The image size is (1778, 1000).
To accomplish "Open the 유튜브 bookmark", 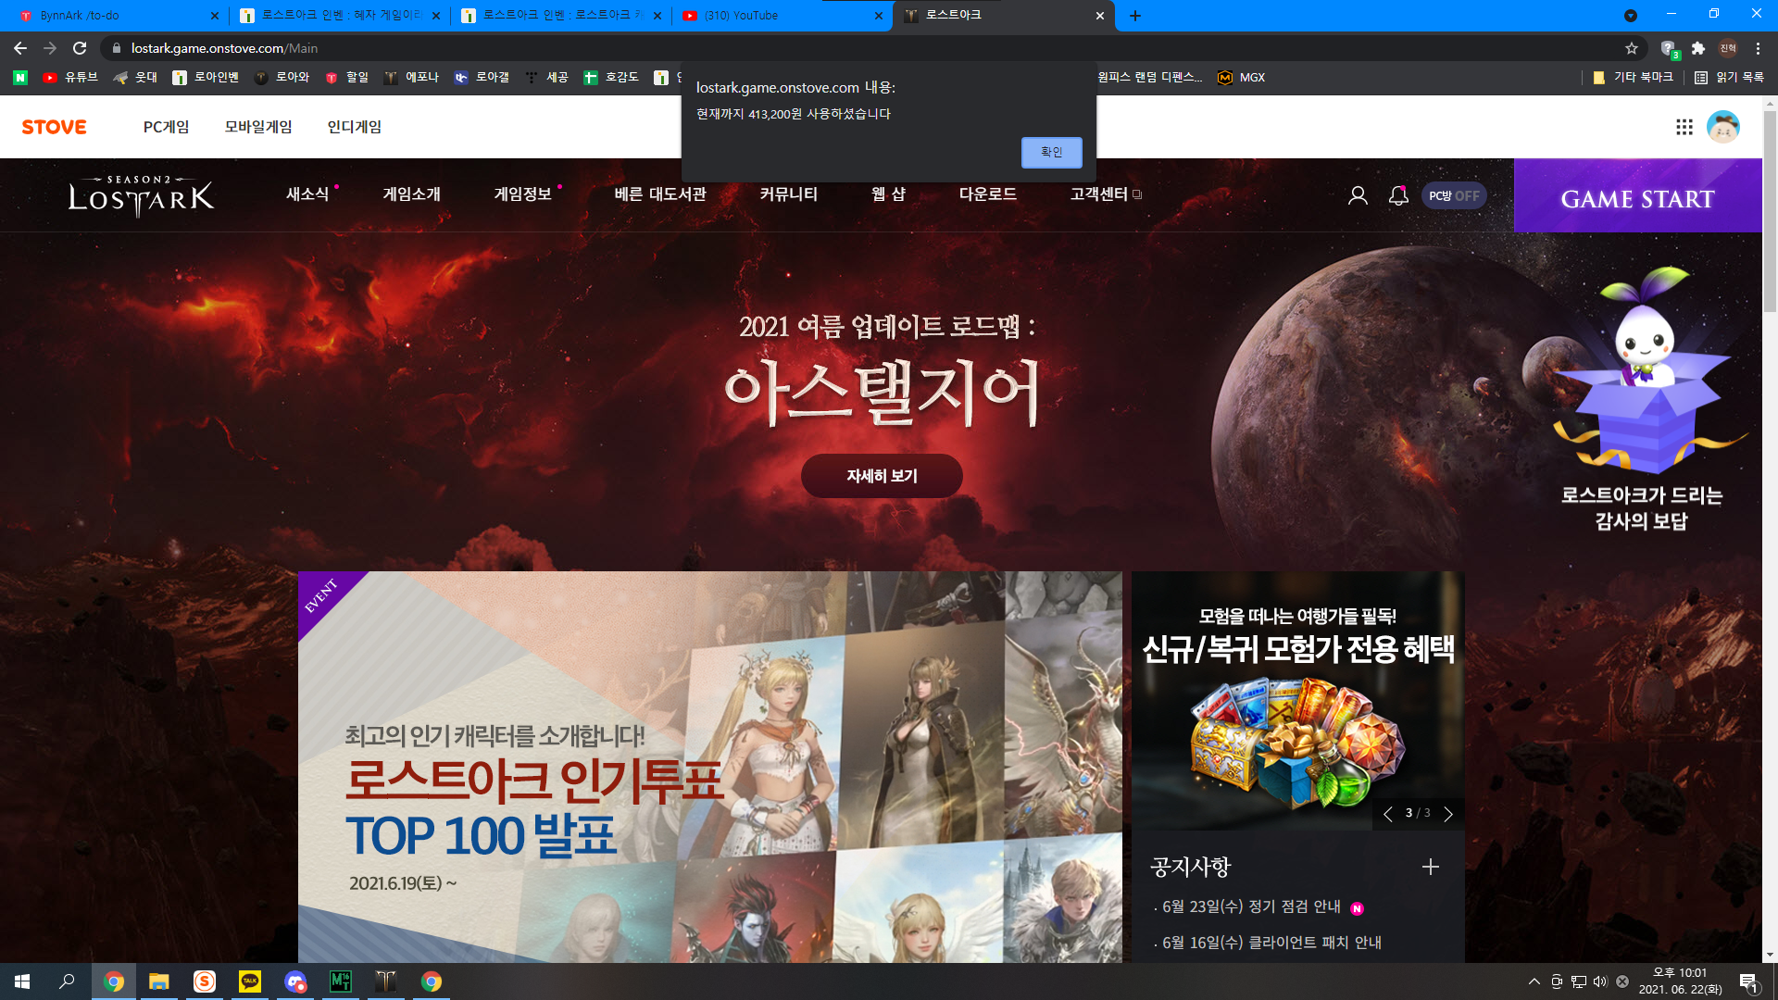I will (70, 78).
